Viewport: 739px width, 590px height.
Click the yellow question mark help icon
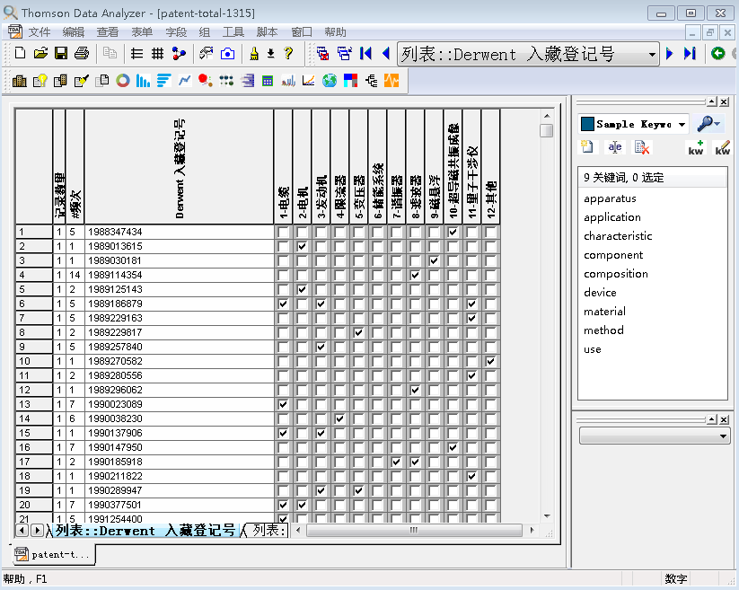[x=288, y=54]
